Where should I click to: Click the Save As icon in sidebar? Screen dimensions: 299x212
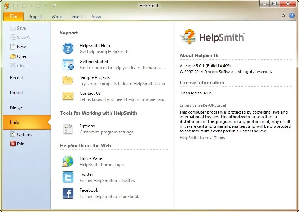pyautogui.click(x=13, y=37)
